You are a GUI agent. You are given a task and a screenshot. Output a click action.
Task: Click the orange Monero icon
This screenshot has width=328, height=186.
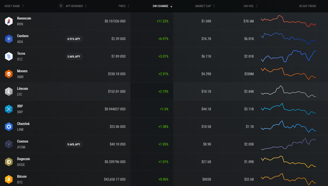pos(9,74)
